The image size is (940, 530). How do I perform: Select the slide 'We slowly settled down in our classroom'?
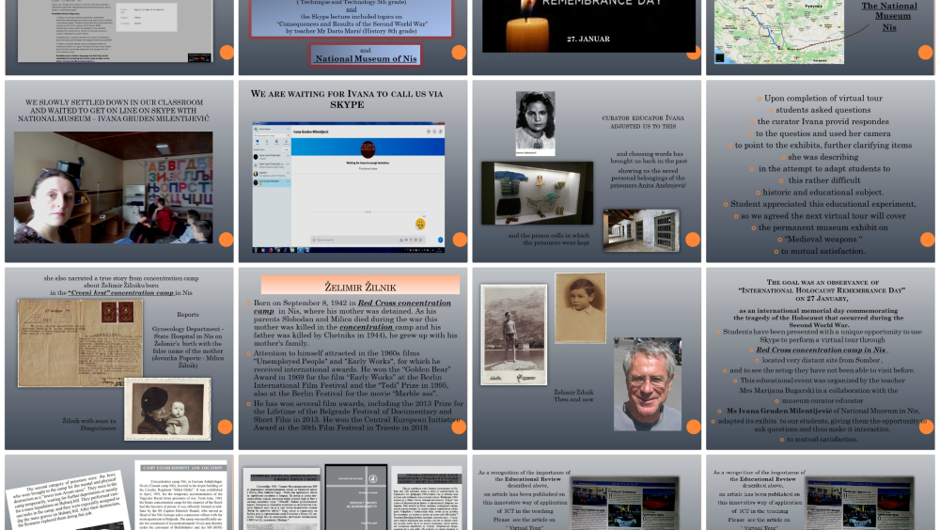pos(119,171)
